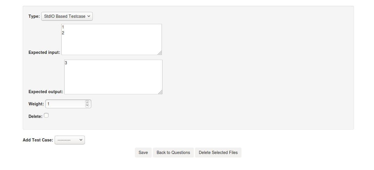Click inside the Expected output text area
The width and height of the screenshot is (374, 170).
click(113, 77)
